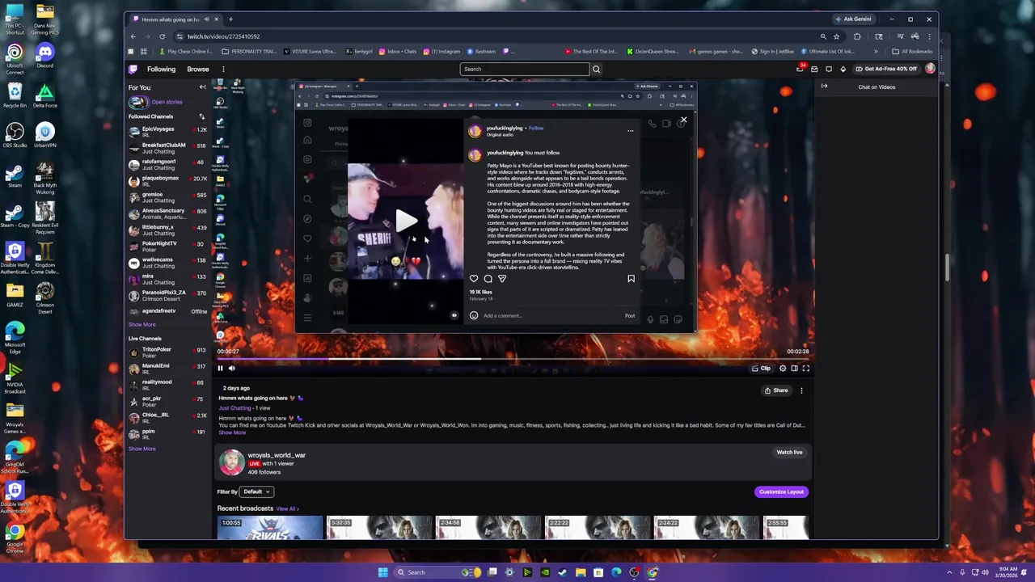The width and height of the screenshot is (1035, 582).
Task: Create a Clip of this video
Action: click(761, 369)
